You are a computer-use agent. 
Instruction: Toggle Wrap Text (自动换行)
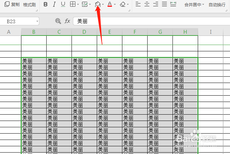click(x=217, y=5)
